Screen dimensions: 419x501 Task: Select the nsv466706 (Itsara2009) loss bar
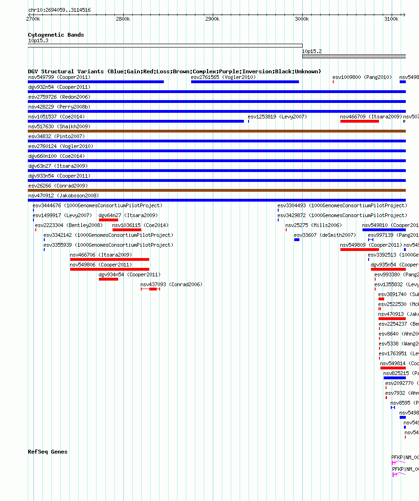click(x=110, y=259)
